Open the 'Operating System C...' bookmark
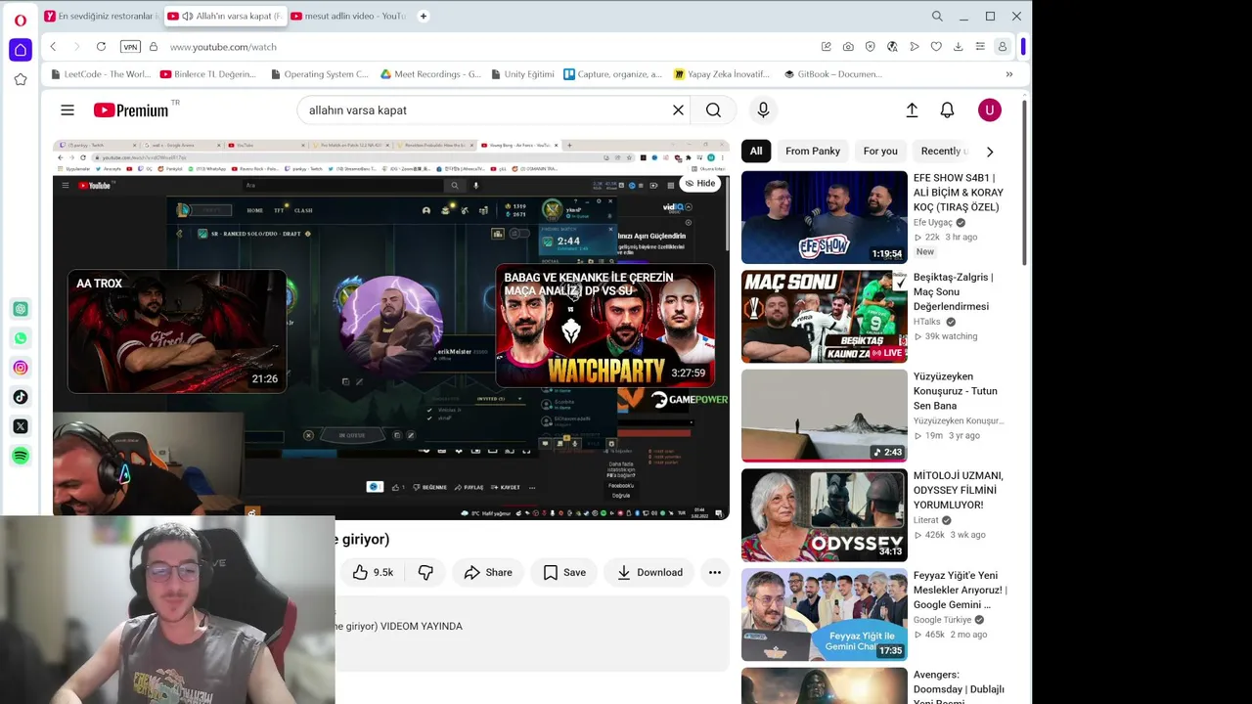The width and height of the screenshot is (1252, 704). click(x=320, y=74)
